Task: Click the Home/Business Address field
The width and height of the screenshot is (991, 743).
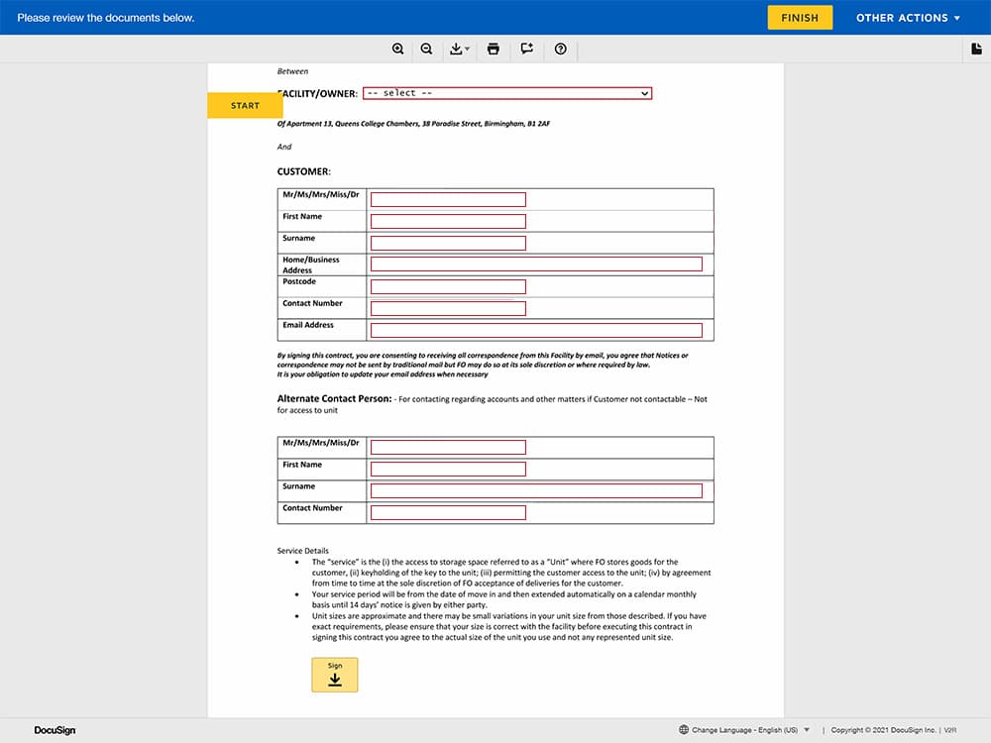Action: pyautogui.click(x=536, y=265)
